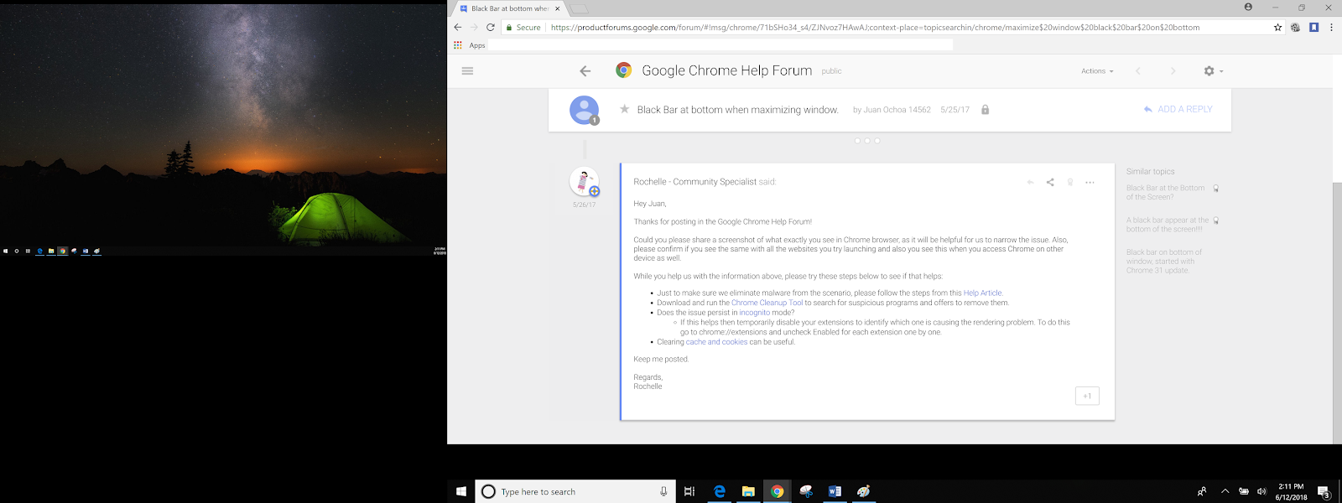1342x503 pixels.
Task: Click ADD A REPLY
Action: click(1178, 109)
